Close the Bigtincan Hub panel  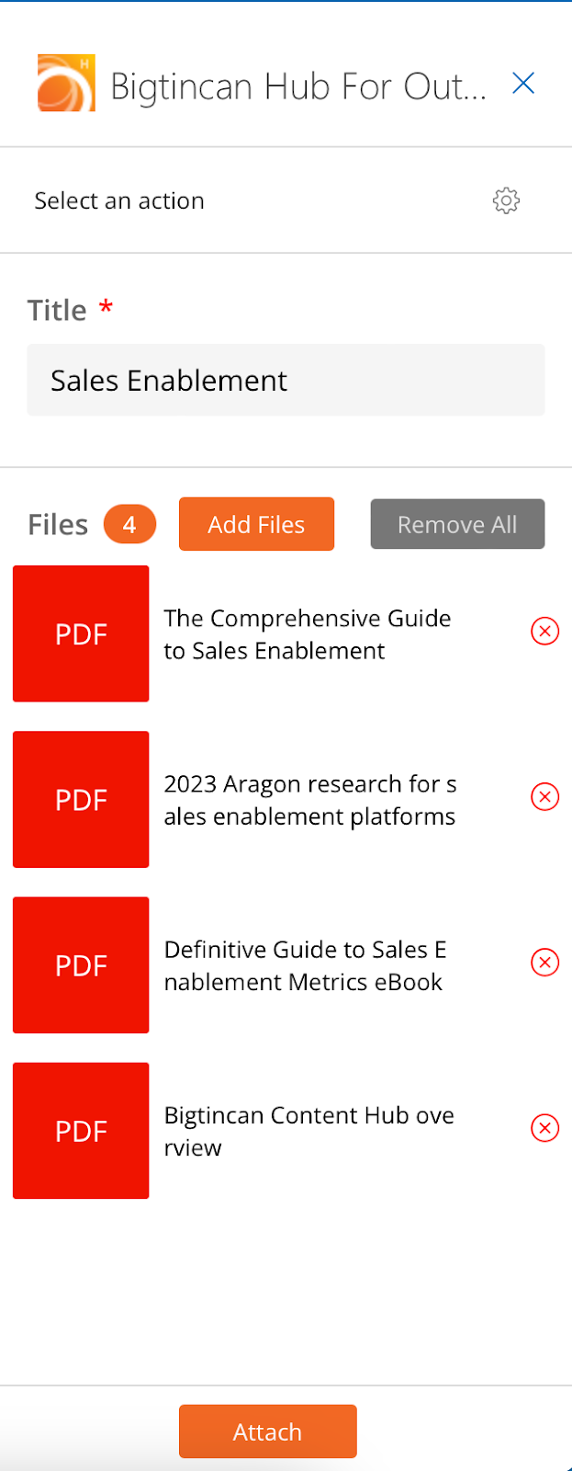[x=523, y=84]
